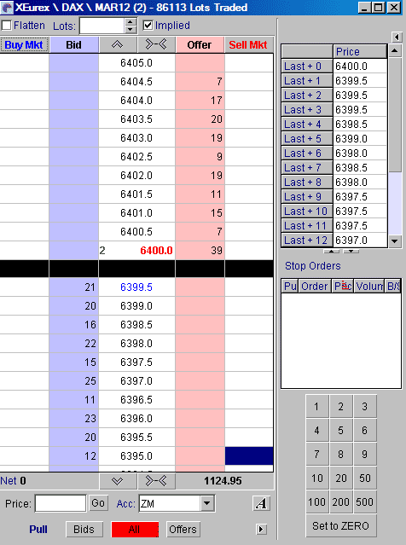Uncheck the Implied checkbox

click(x=148, y=25)
